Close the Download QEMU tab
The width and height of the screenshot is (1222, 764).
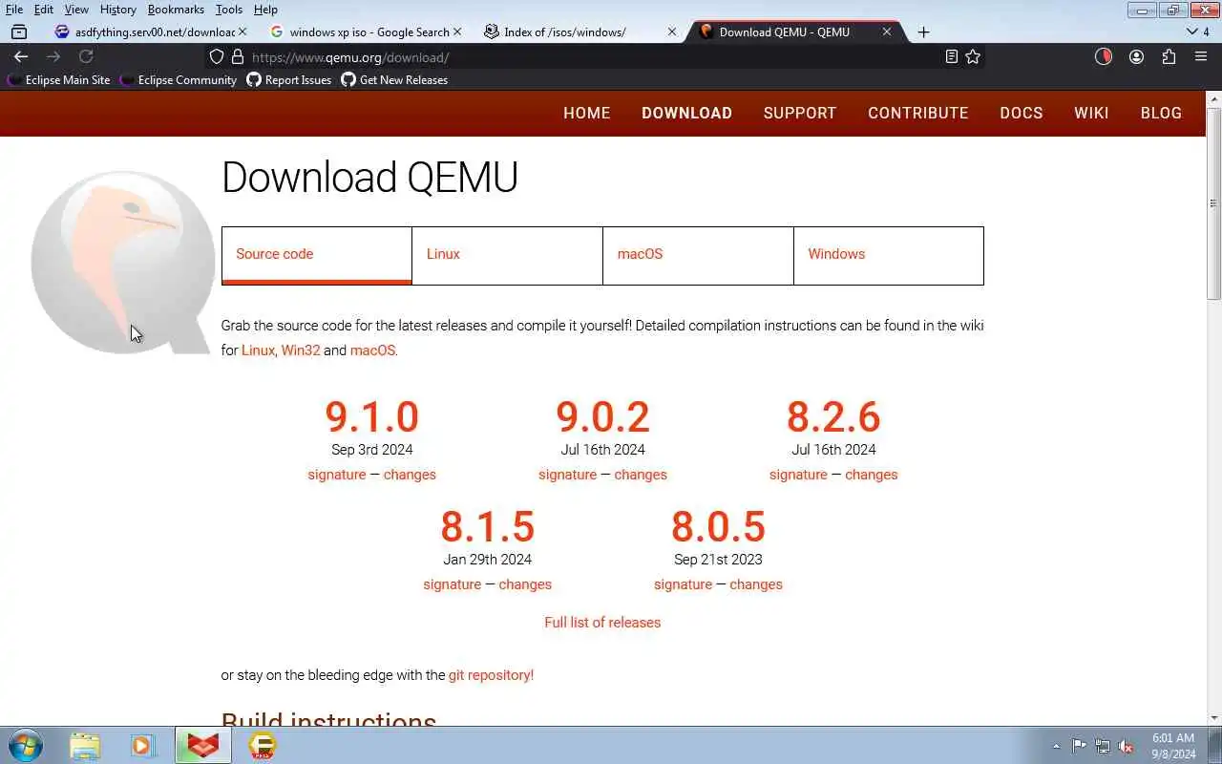tap(886, 32)
